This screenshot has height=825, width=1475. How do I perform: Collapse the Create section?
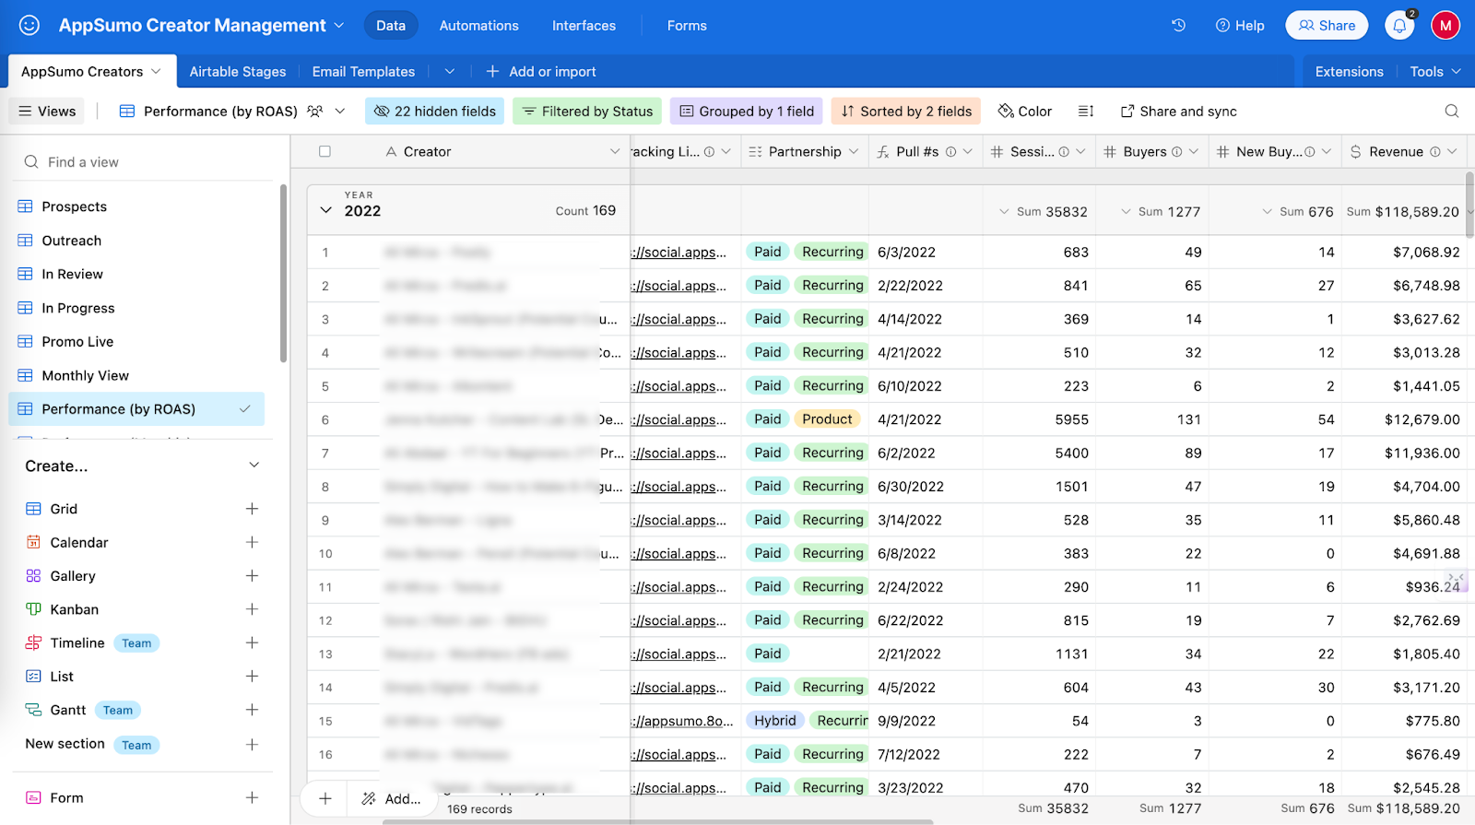(254, 466)
